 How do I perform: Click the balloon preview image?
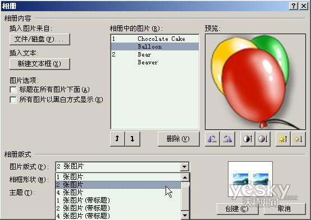pyautogui.click(x=255, y=82)
